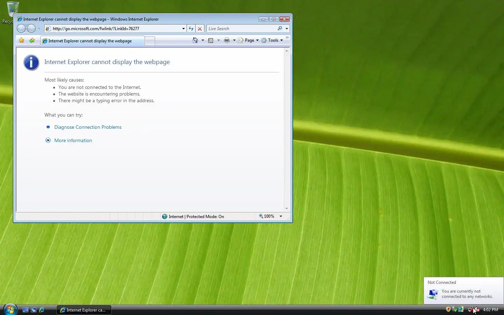Click the IE icon in window title bar

point(20,19)
